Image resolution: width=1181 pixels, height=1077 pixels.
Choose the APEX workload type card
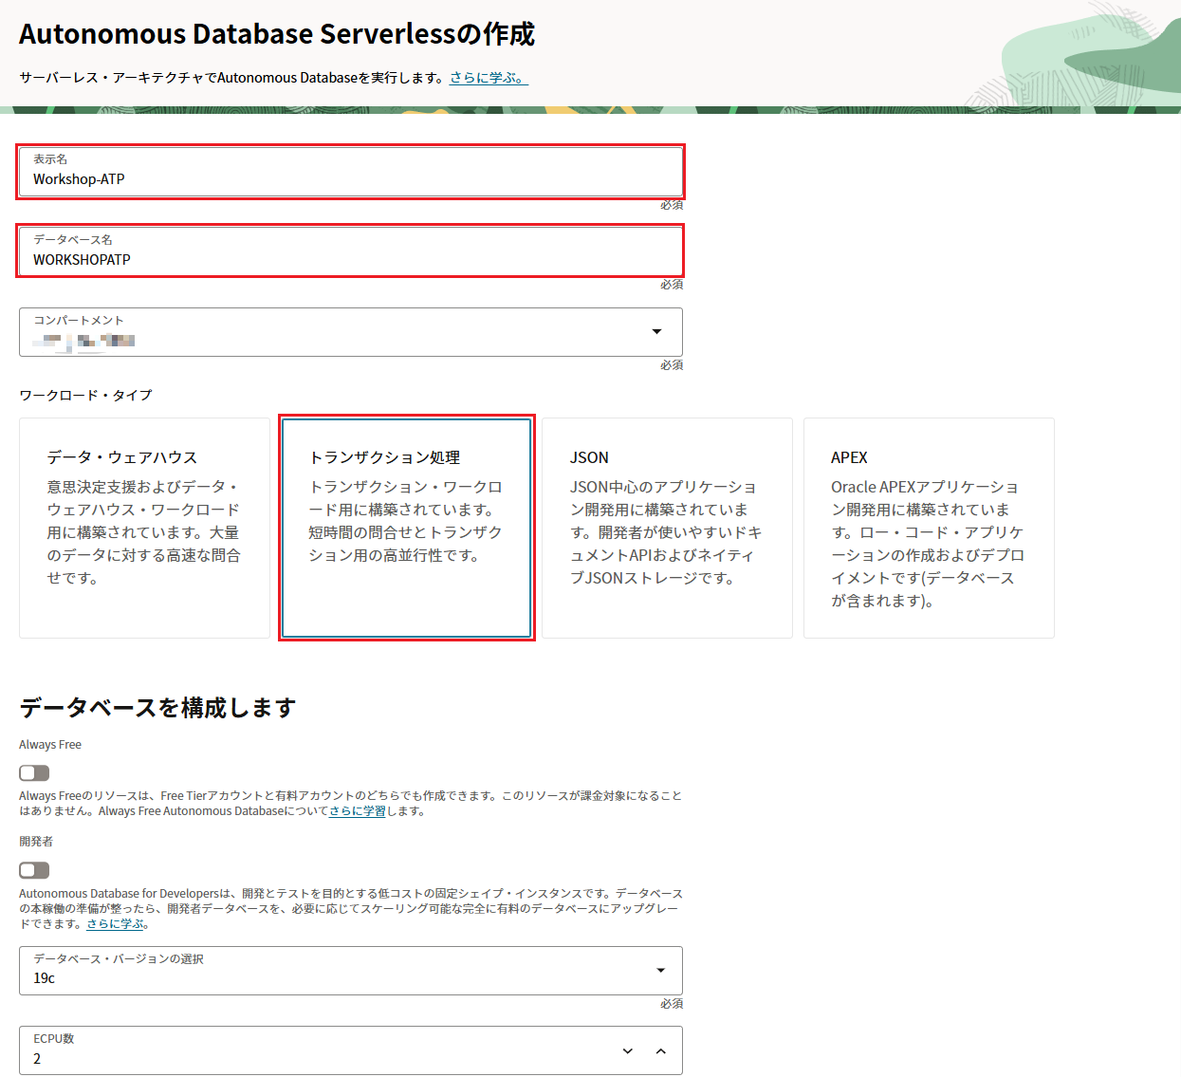[929, 528]
